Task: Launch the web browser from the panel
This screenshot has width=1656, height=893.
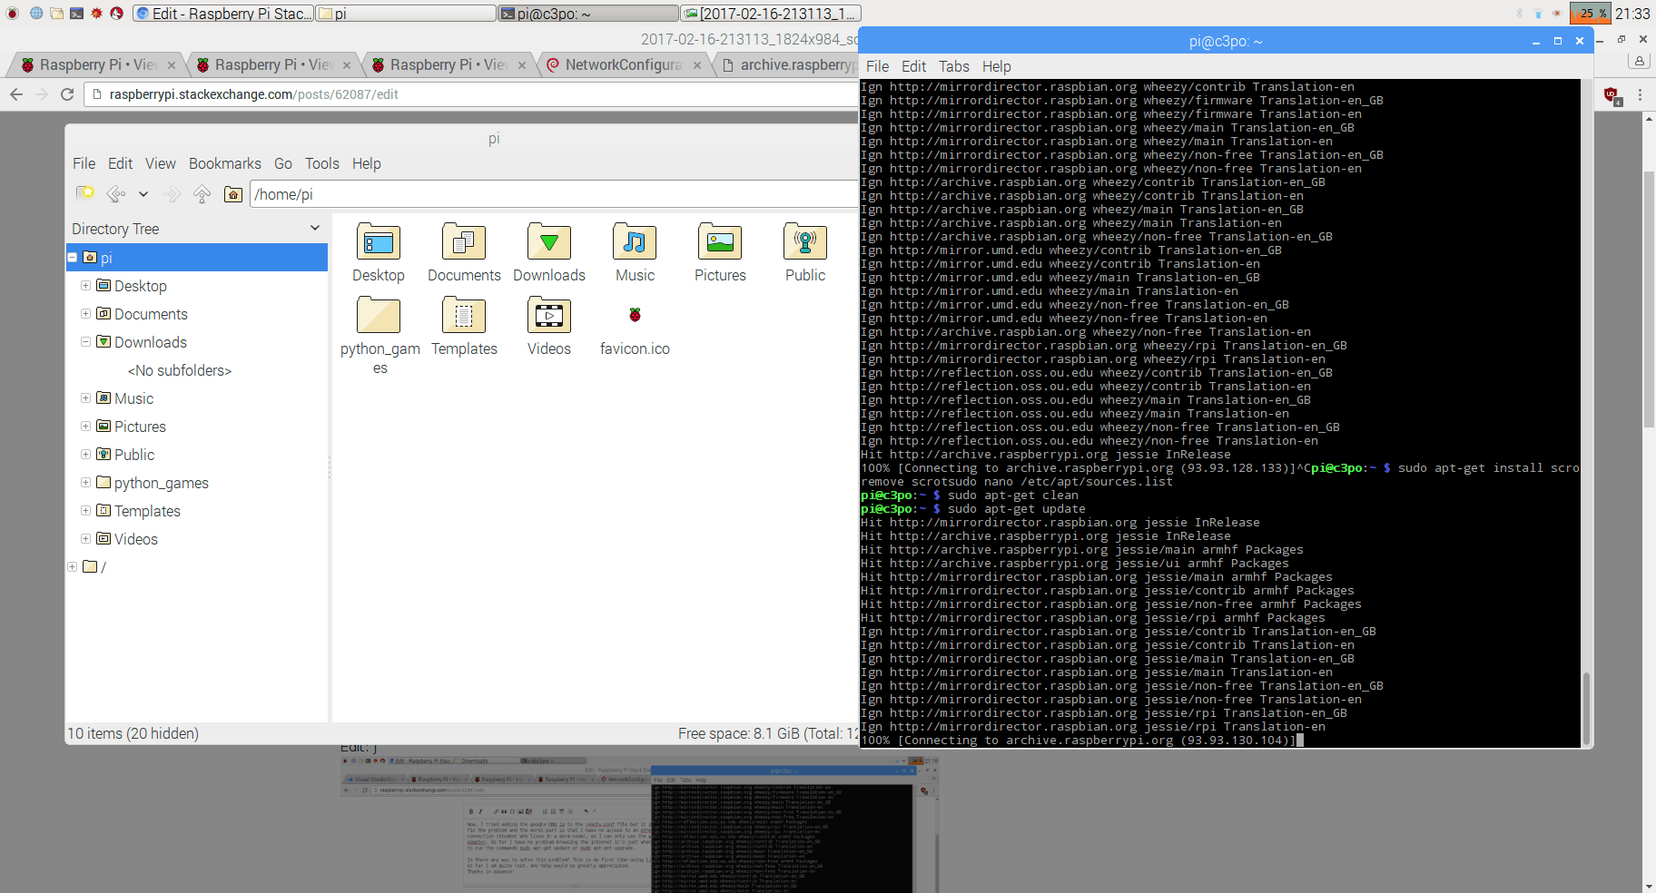Action: [36, 14]
